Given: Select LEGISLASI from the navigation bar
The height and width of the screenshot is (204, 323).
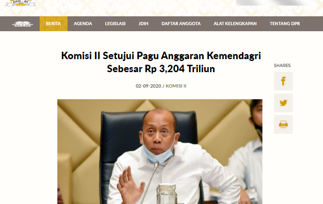Looking at the screenshot, I should coord(115,24).
